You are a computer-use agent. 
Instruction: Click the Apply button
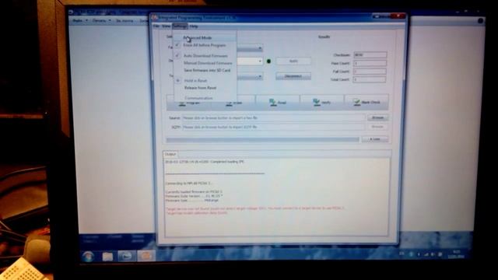tap(293, 61)
